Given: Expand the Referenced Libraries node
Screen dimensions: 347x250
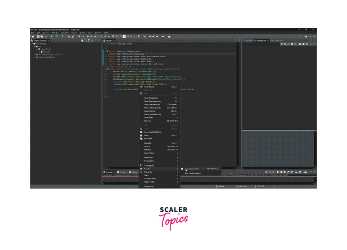Looking at the screenshot, I should (x=34, y=57).
